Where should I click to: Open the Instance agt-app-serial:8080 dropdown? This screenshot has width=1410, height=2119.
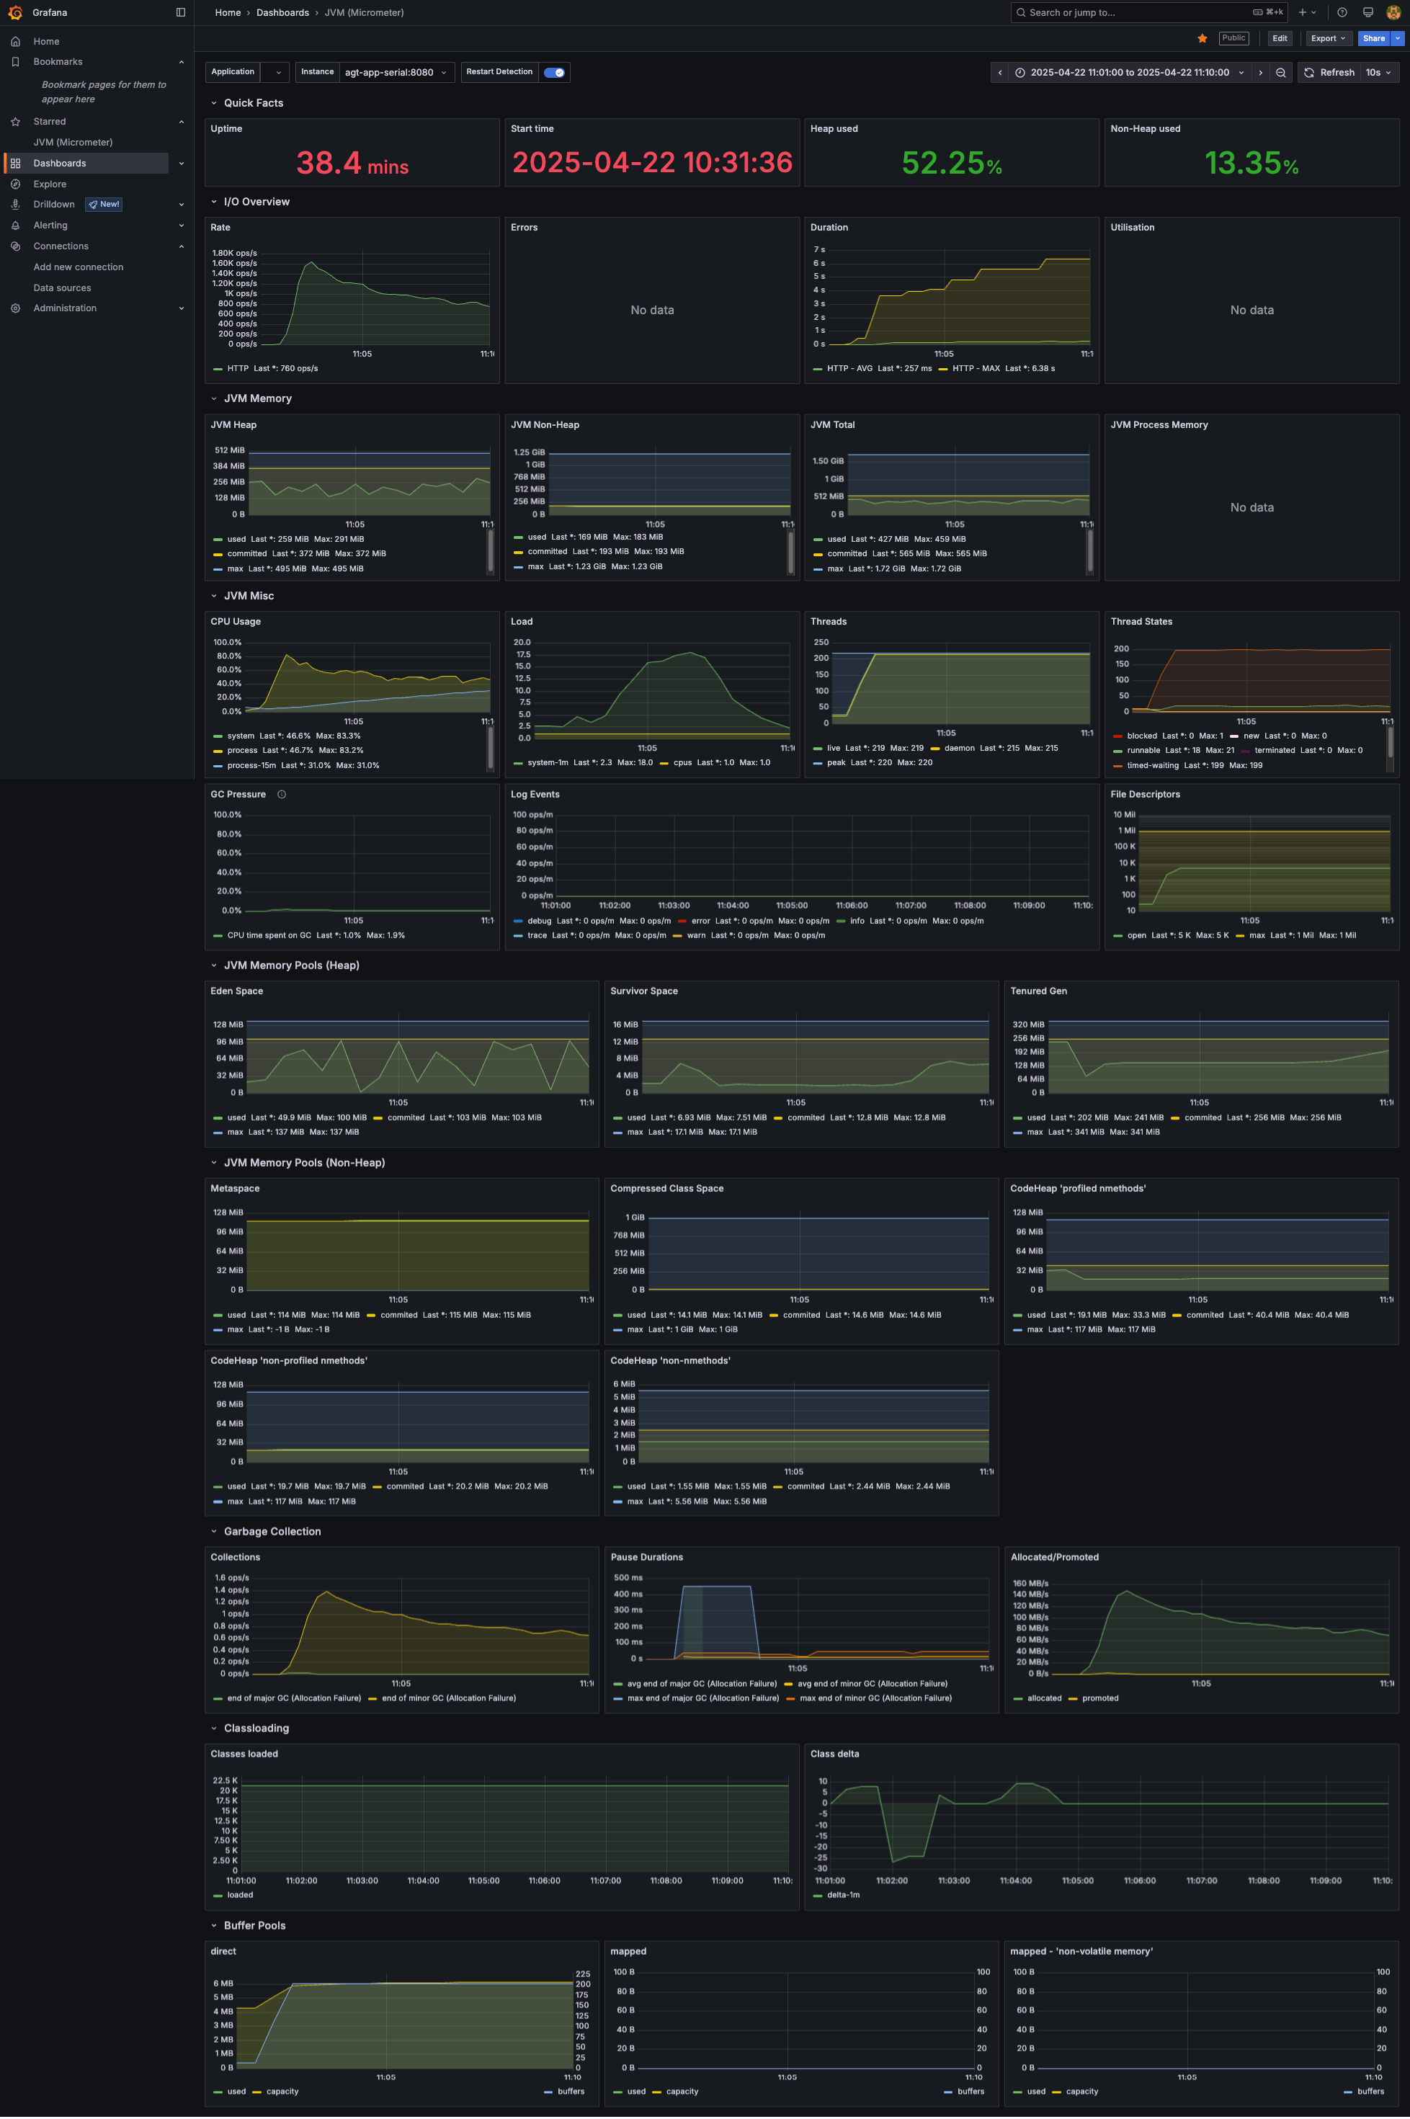click(x=396, y=73)
